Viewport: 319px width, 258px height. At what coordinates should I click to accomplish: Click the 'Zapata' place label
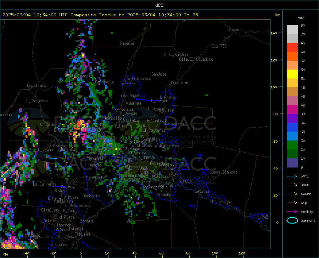point(87,221)
